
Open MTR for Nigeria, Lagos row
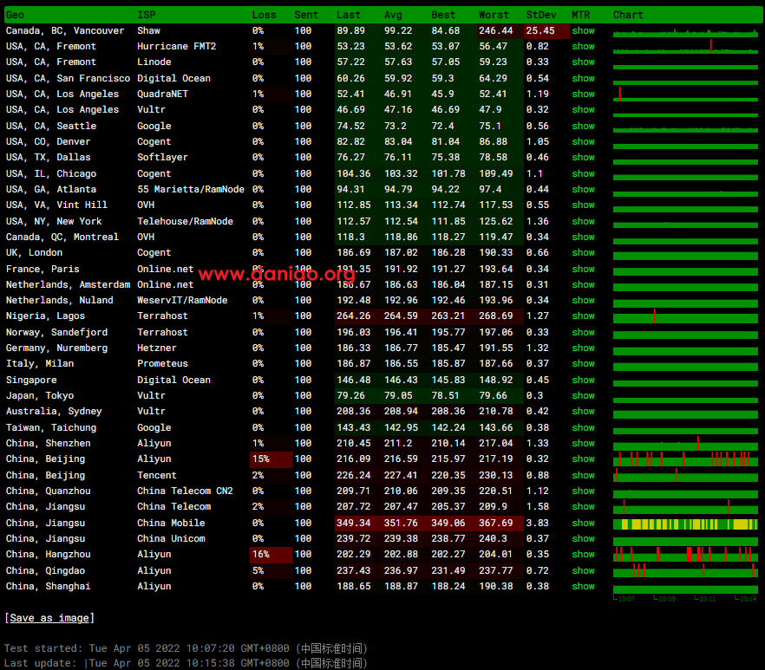tap(583, 316)
